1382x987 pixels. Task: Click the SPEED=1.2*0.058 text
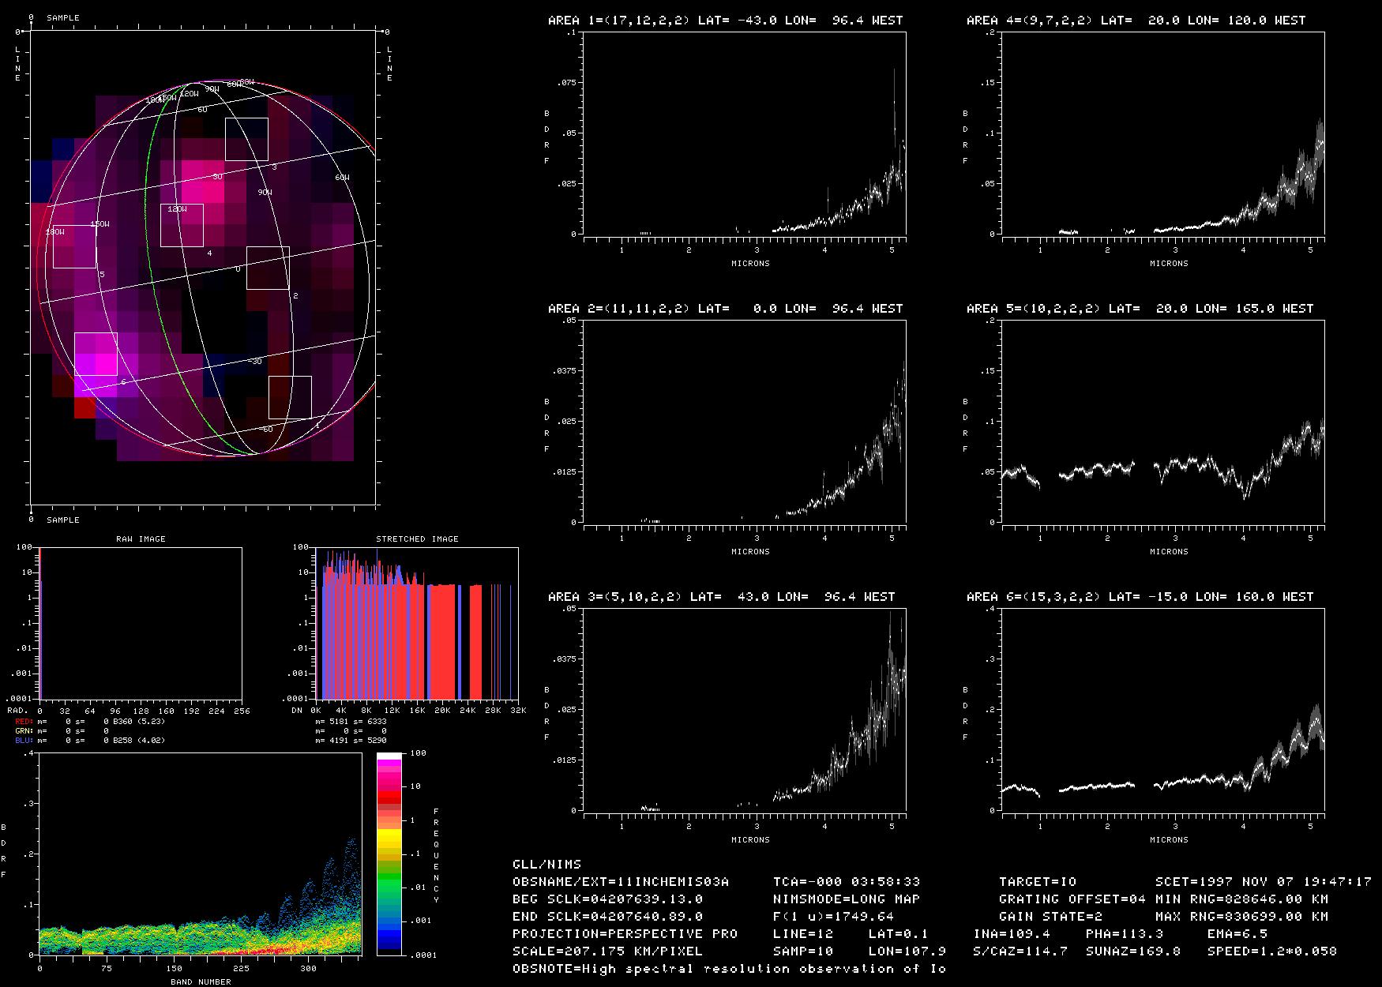(x=1272, y=951)
